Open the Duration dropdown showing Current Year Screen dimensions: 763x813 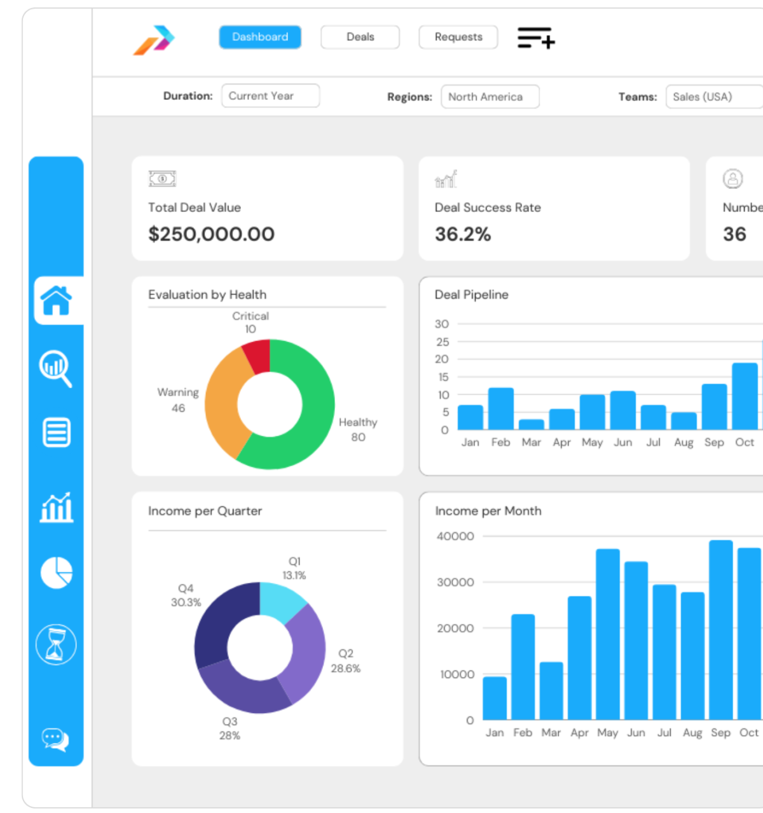tap(270, 95)
